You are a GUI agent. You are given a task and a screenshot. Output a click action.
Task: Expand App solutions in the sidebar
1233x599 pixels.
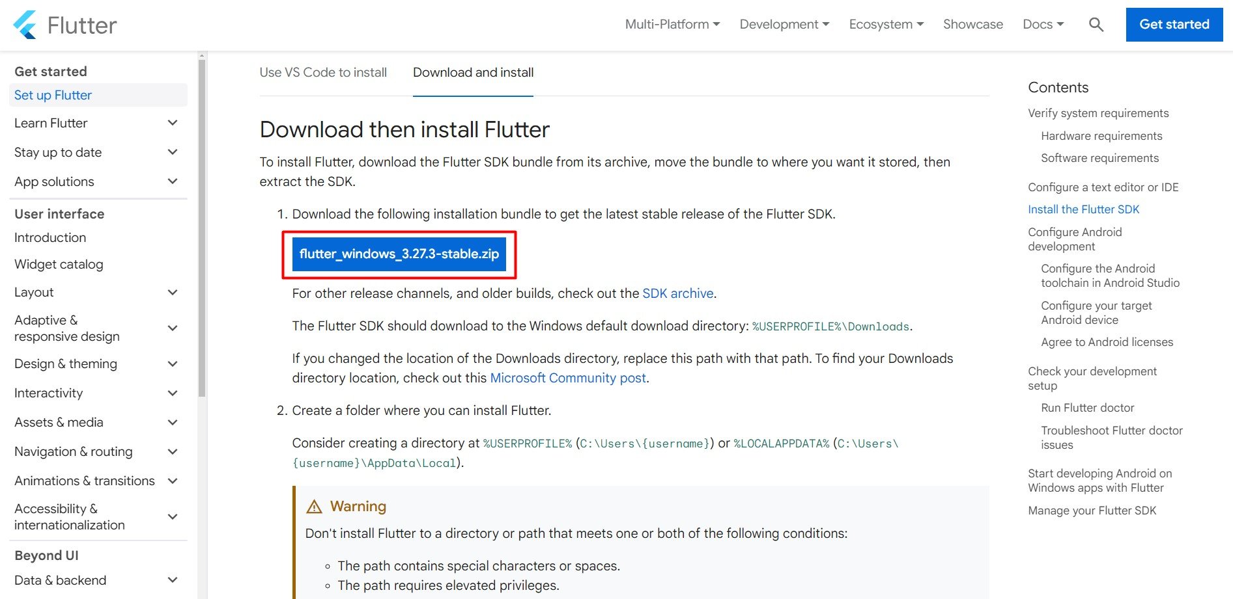tap(173, 181)
